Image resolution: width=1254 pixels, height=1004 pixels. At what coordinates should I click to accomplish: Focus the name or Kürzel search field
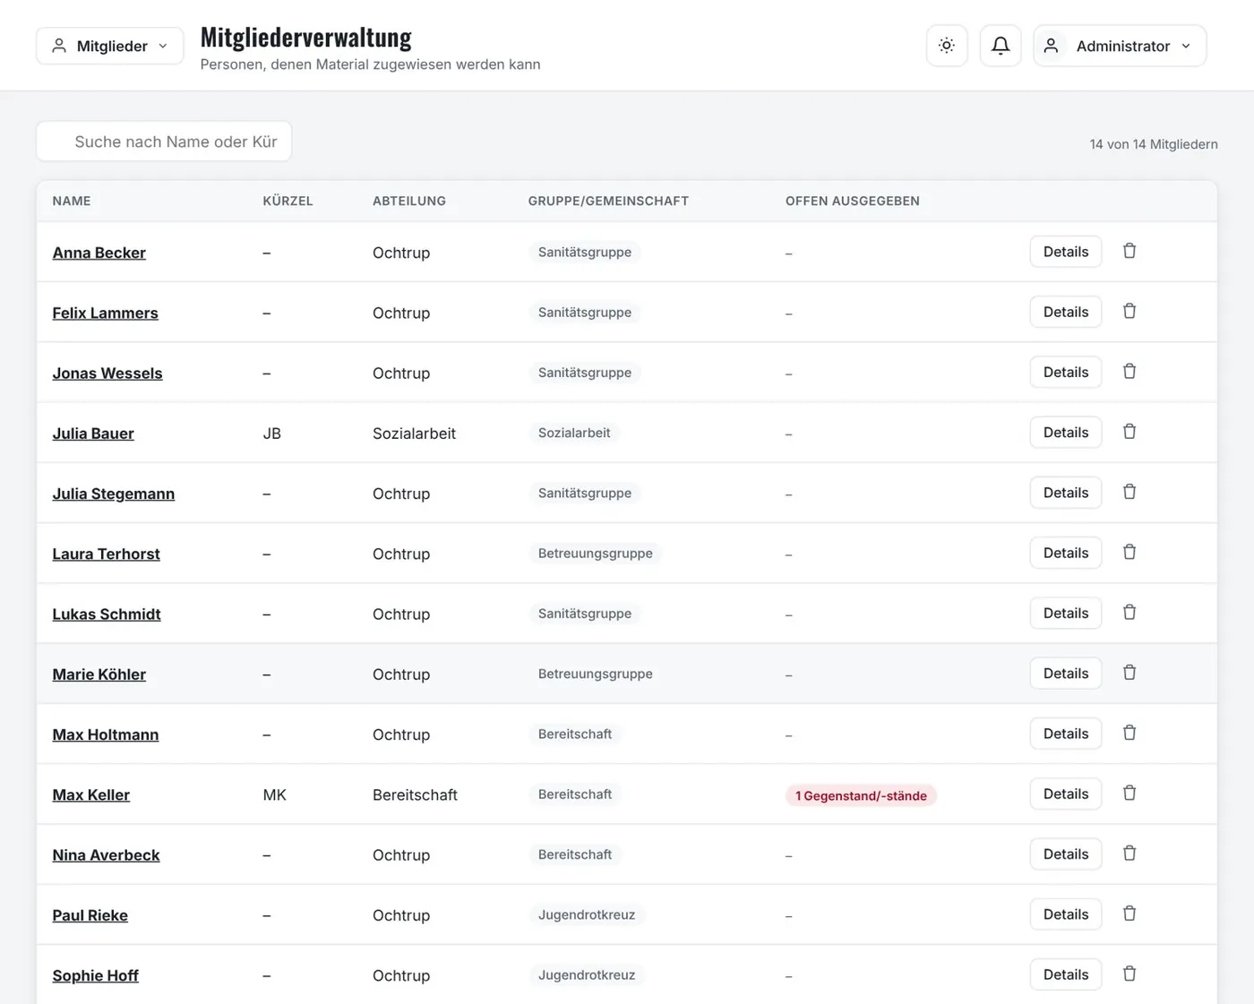(x=164, y=142)
